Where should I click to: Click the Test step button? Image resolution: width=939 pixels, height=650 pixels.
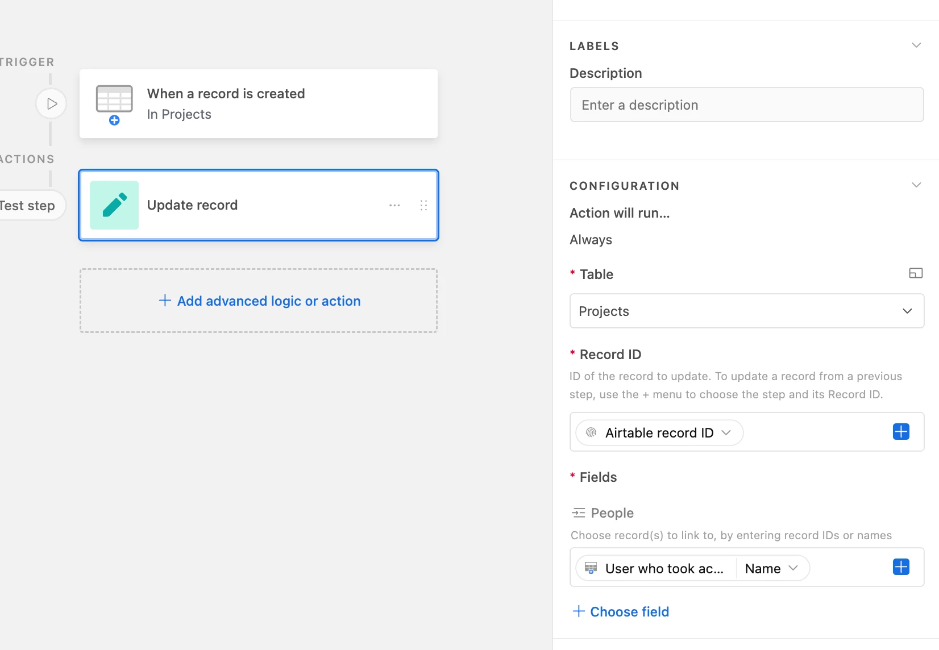(28, 206)
